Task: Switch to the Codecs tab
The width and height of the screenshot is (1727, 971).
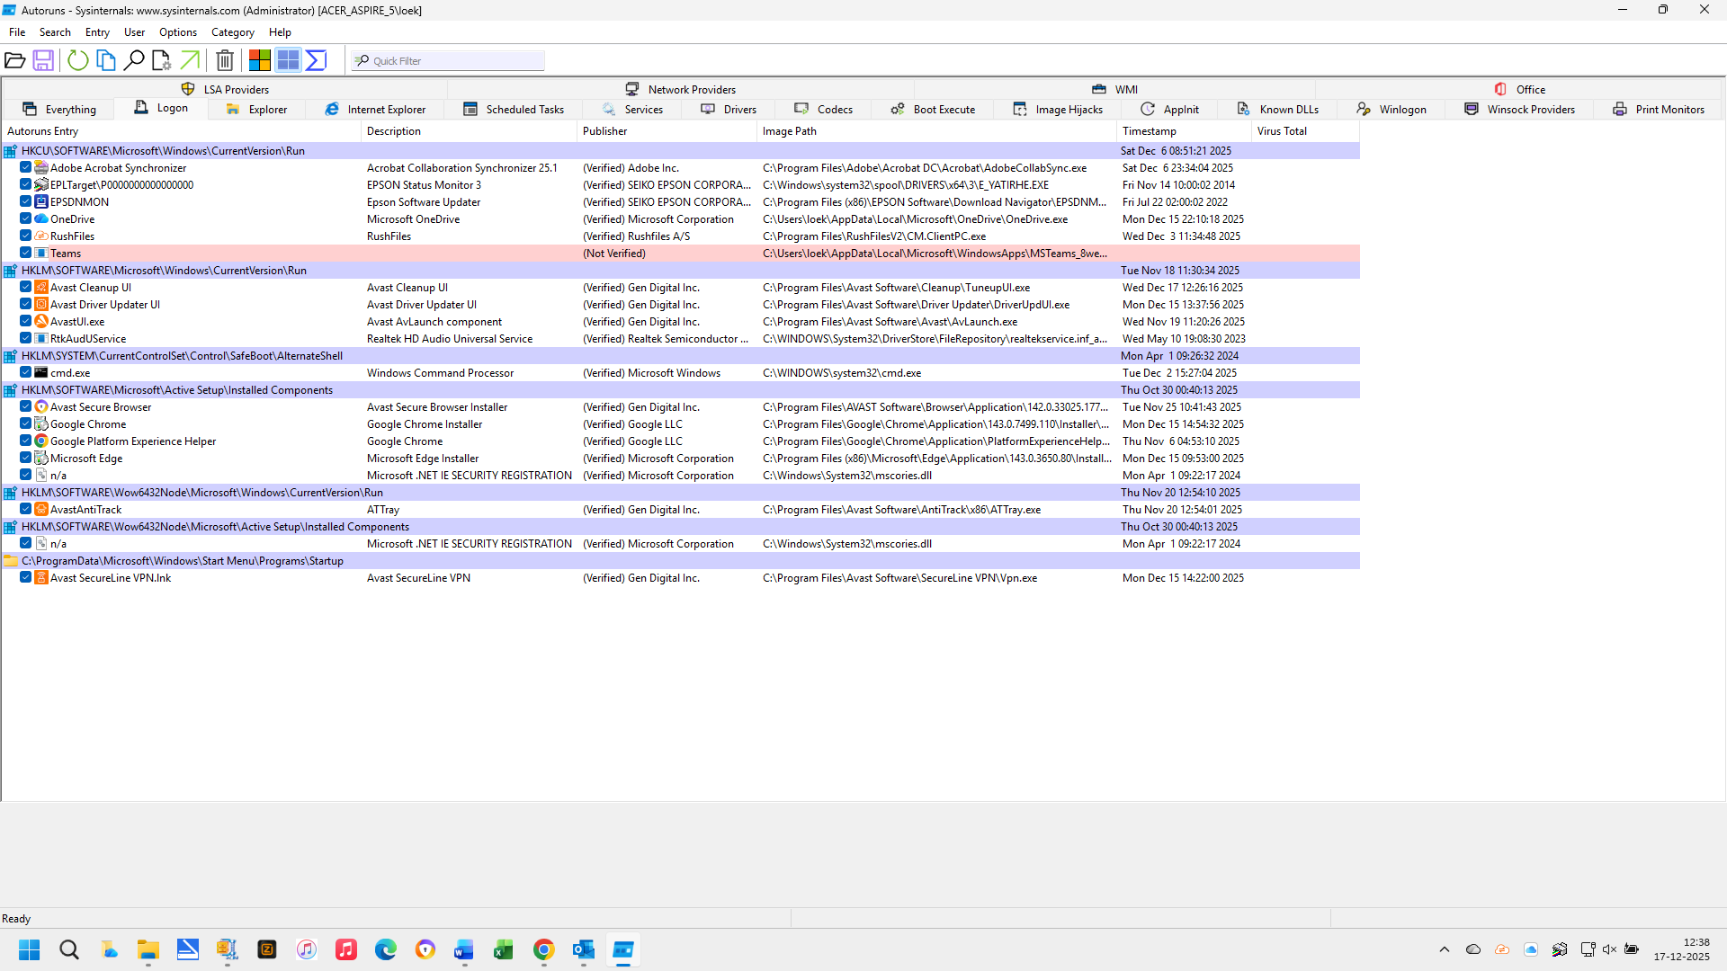Action: 824,110
